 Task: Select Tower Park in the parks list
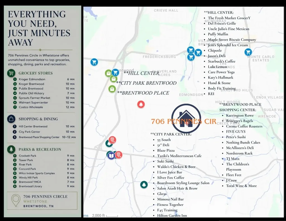point(26,160)
